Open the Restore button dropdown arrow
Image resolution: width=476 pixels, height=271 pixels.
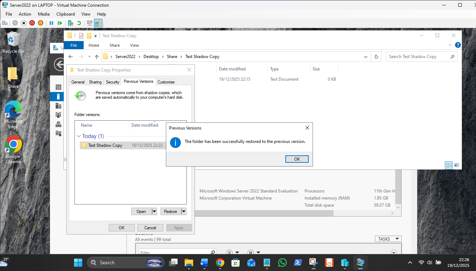coord(184,212)
